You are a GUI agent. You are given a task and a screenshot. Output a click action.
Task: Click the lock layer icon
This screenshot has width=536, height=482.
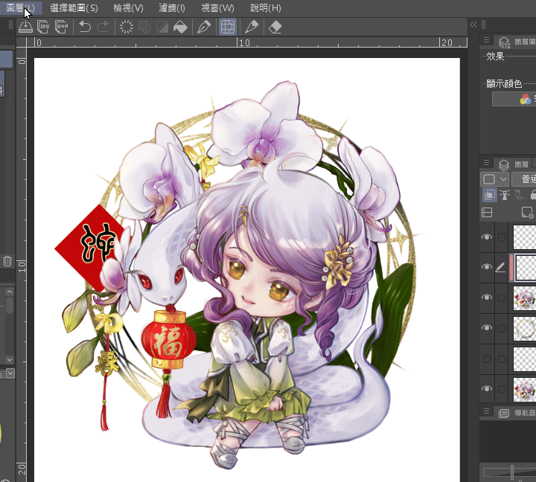tap(533, 195)
